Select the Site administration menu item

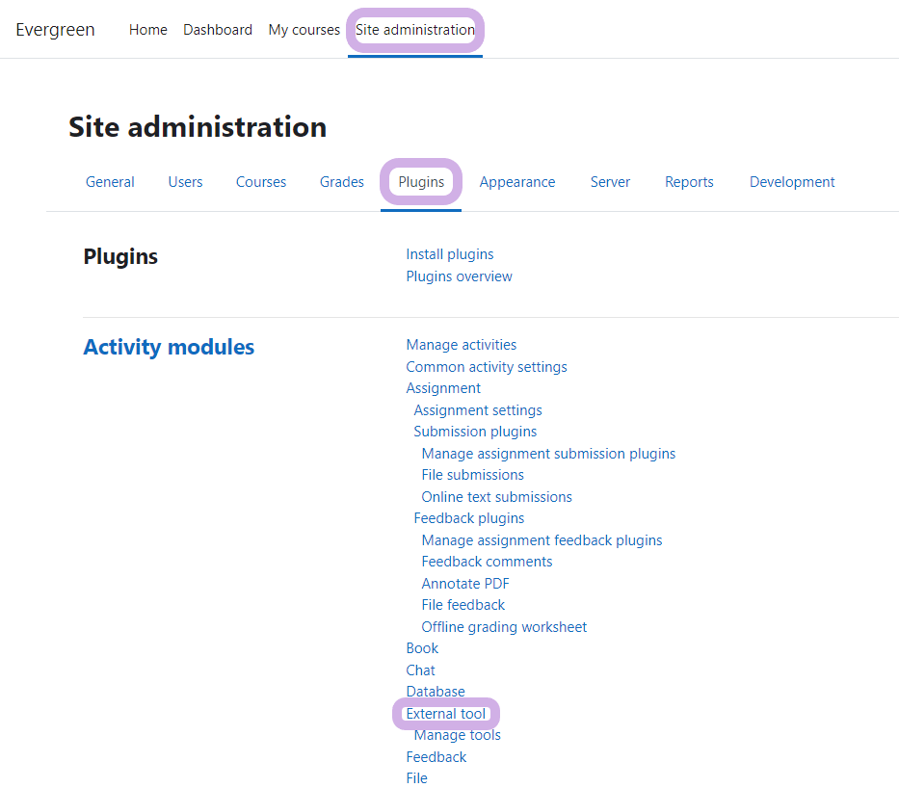point(415,30)
